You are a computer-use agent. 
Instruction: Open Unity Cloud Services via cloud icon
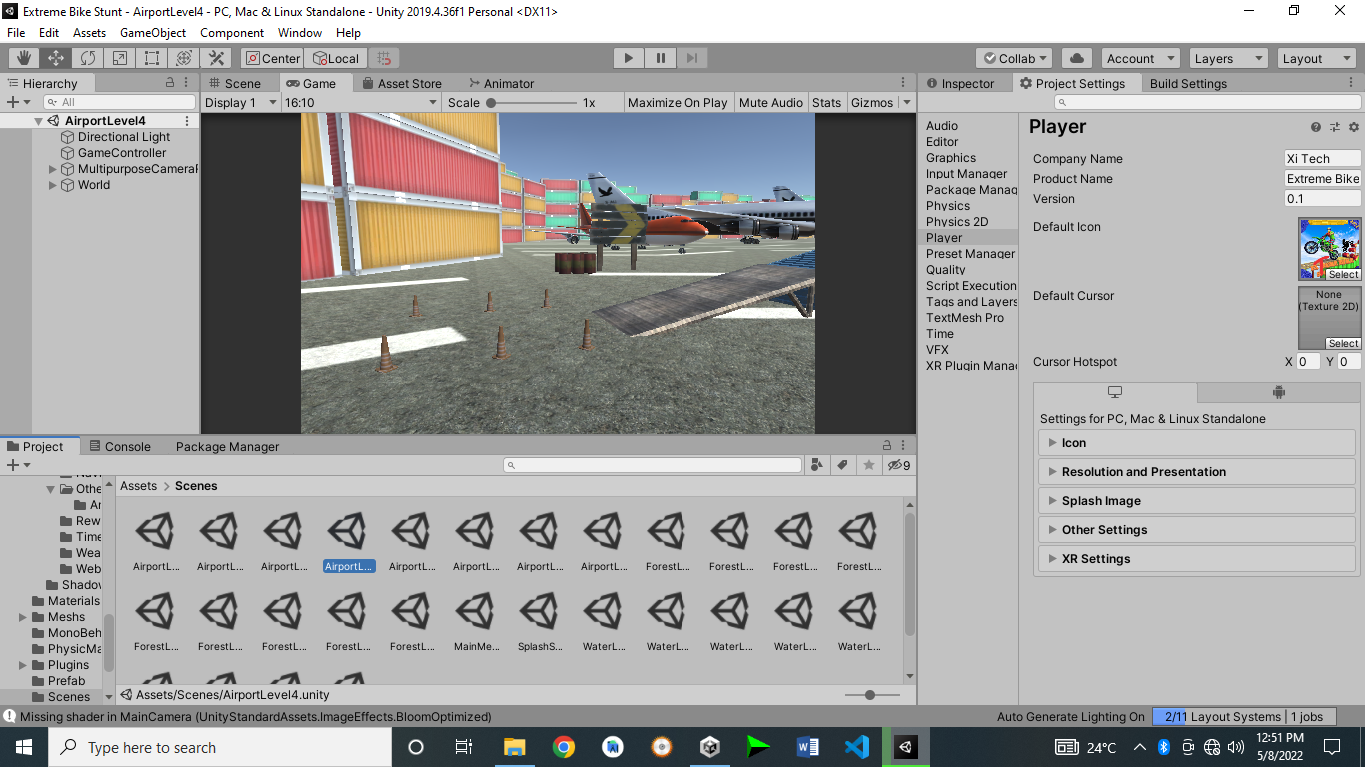(1076, 57)
